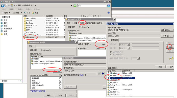Viewport: 177px width, 98px height.
Task: Click the 搜索 input box in Explorer
Action: click(92, 6)
